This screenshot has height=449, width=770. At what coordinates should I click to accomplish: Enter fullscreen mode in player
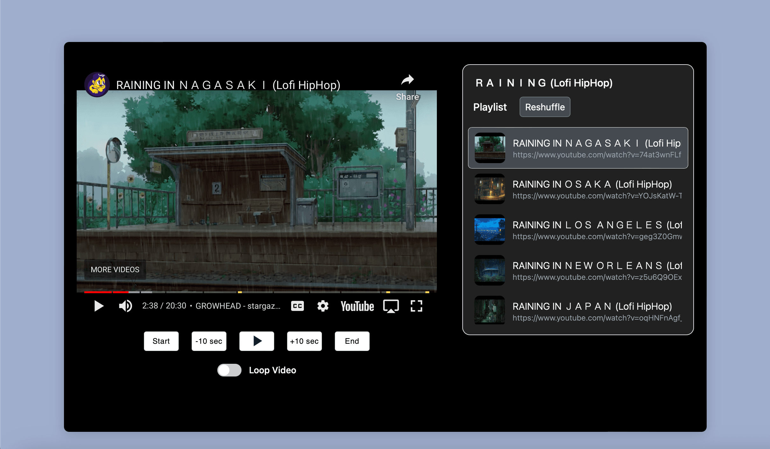click(x=416, y=306)
